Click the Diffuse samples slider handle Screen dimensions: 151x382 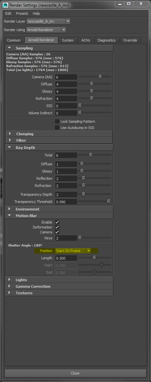(x=92, y=84)
